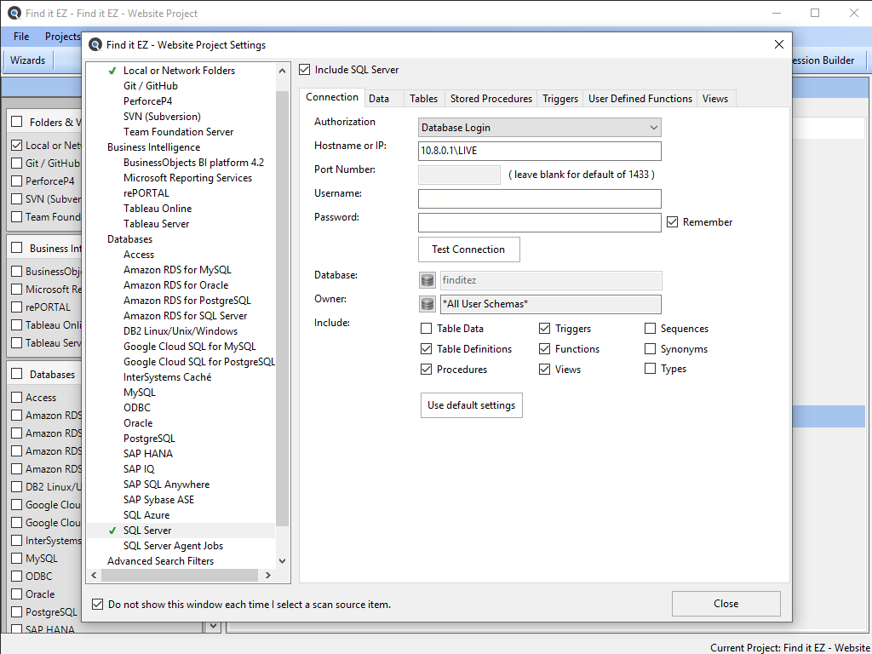Open the Authorization dropdown
872x654 pixels.
pos(540,128)
